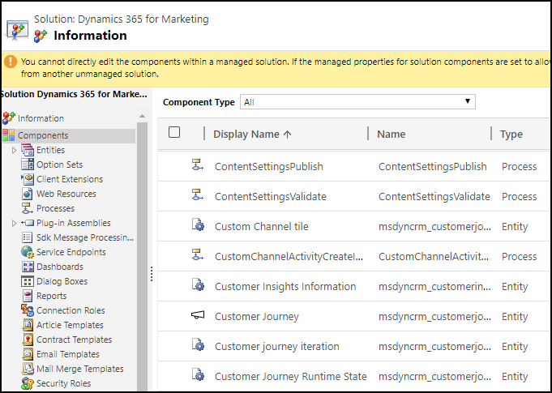Select Components in the navigation tree

(43, 135)
